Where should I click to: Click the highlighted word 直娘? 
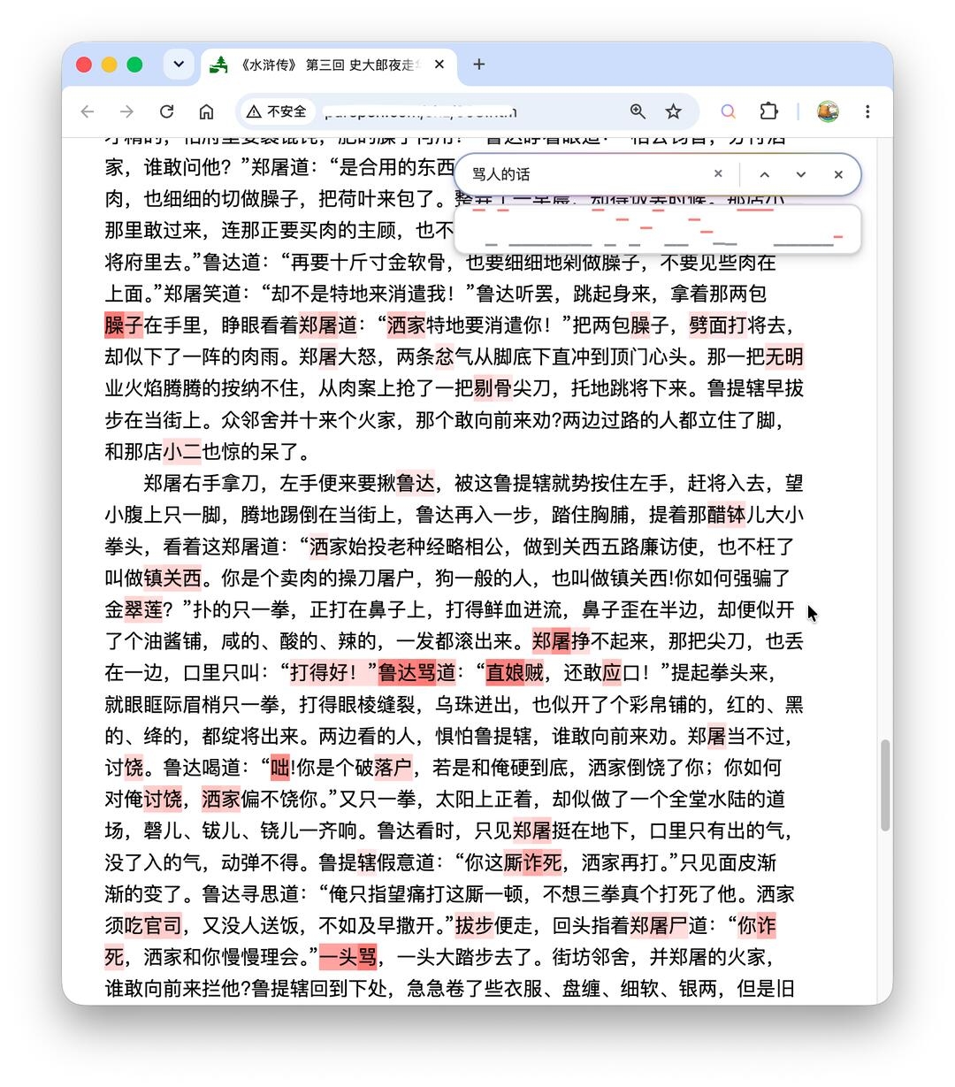point(505,673)
